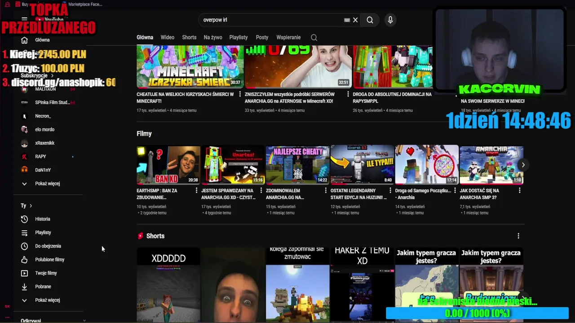Open 'kolega zapomniał się zmutować' short

[297, 284]
